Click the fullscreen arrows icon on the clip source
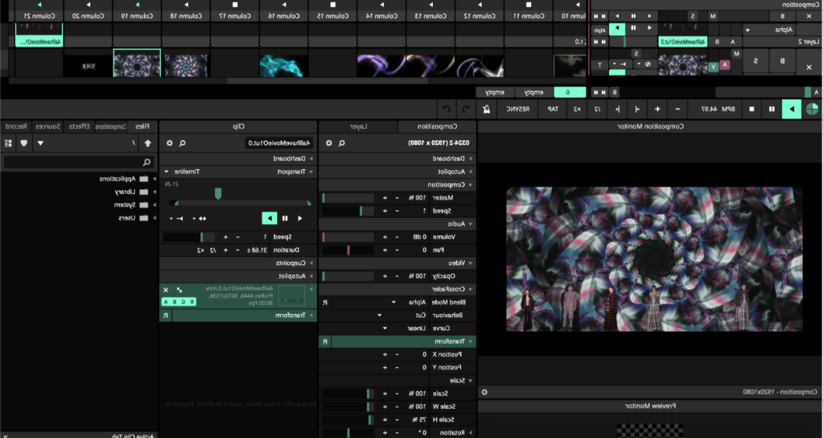This screenshot has height=438, width=823. click(x=178, y=289)
